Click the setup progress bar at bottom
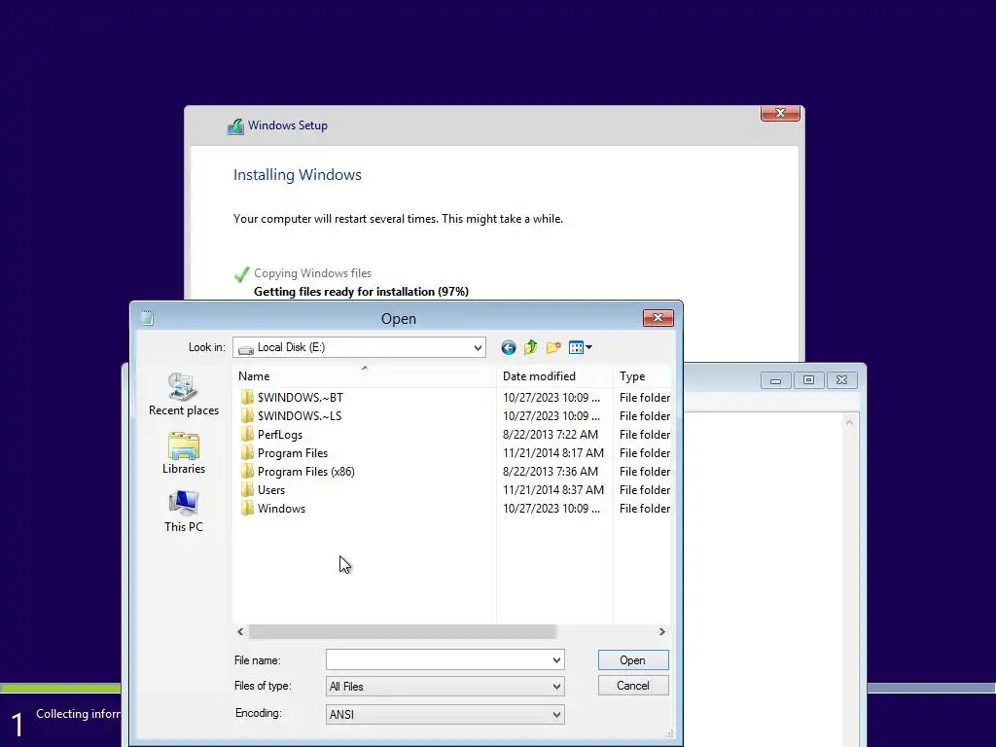 [60, 688]
